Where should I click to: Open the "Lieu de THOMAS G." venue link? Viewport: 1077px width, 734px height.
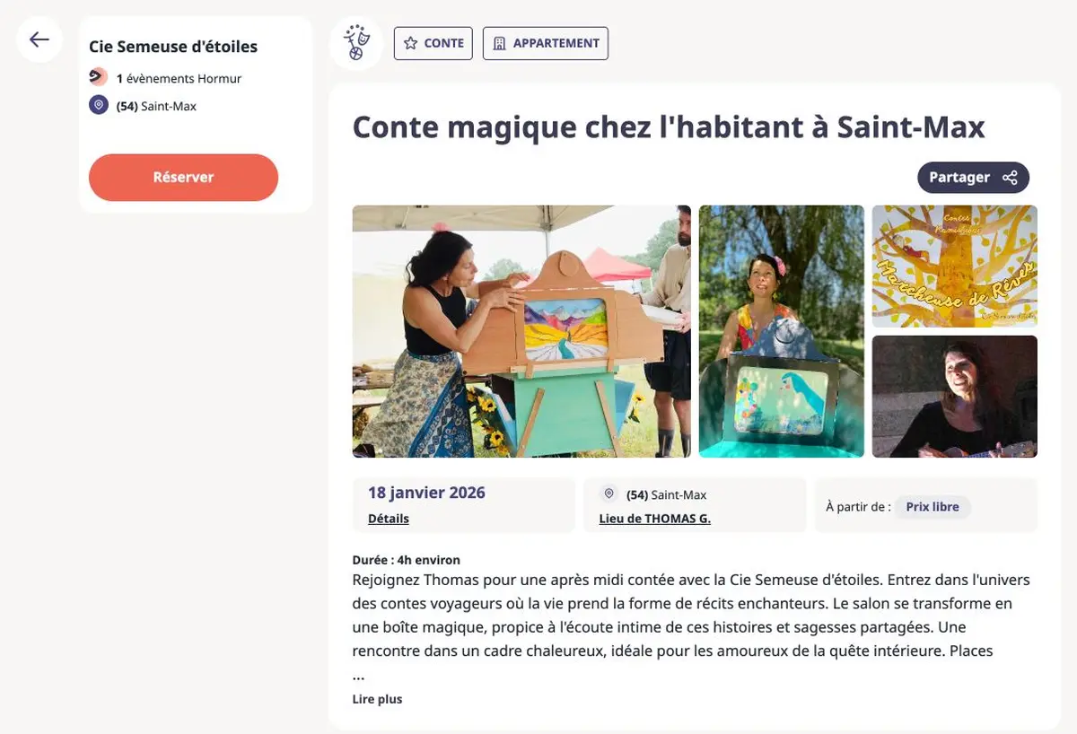pos(655,519)
